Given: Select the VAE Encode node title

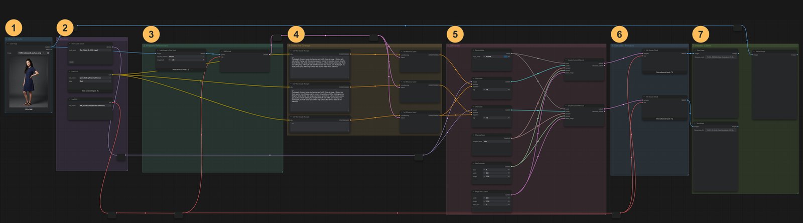Looking at the screenshot, I should pos(228,51).
